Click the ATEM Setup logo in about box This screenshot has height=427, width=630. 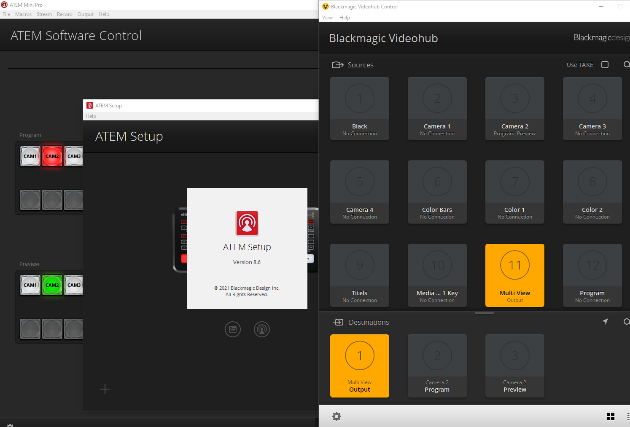click(x=247, y=223)
